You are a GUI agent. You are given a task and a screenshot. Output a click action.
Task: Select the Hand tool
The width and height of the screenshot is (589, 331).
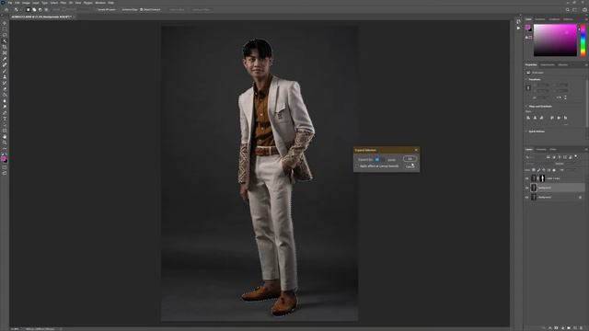coord(5,137)
